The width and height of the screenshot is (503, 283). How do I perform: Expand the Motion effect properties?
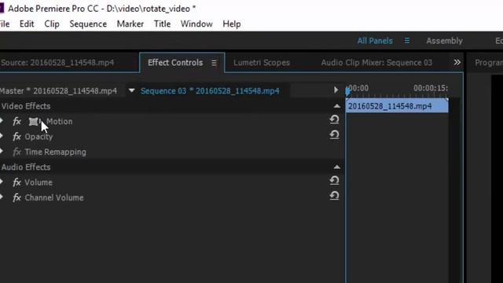pos(2,121)
